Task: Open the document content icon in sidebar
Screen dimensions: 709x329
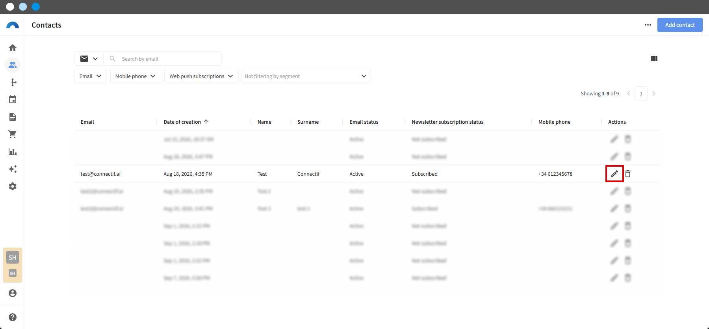Action: 13,117
